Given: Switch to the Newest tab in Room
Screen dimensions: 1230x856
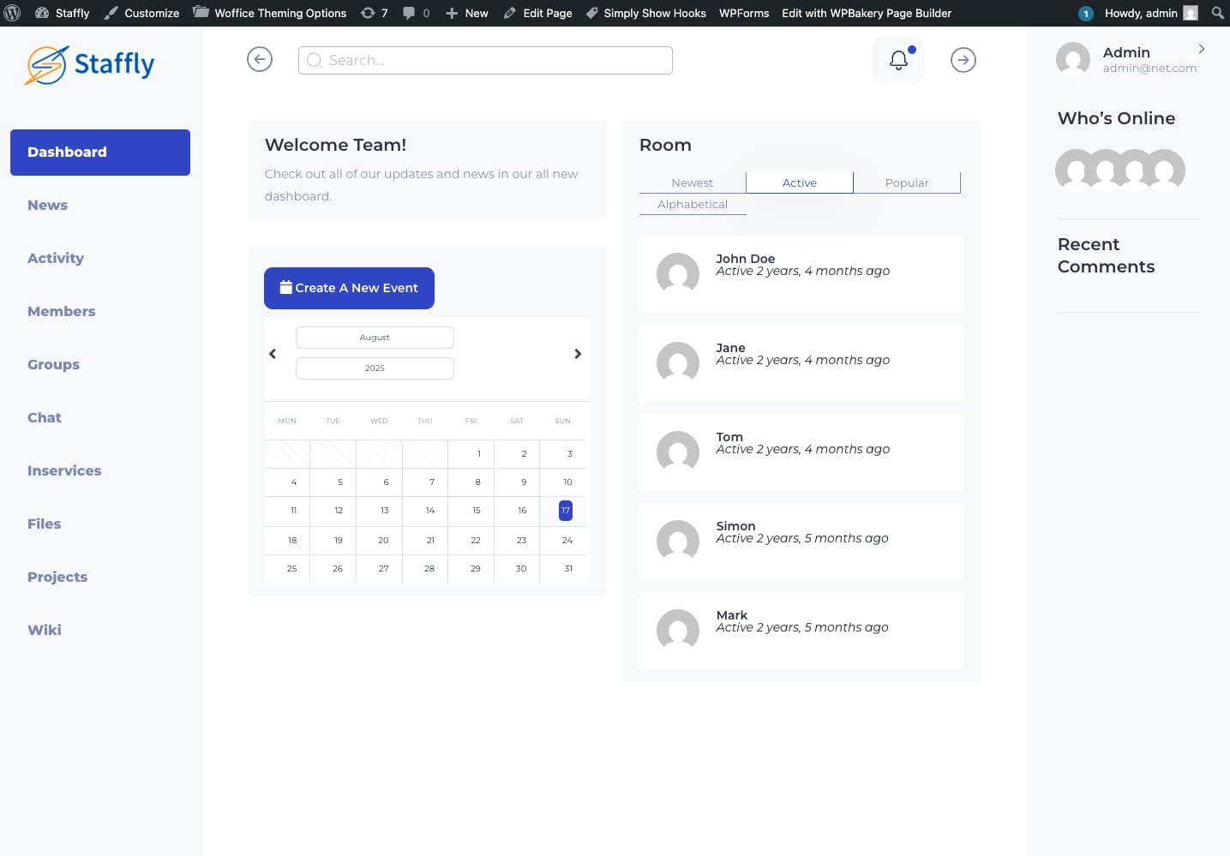Looking at the screenshot, I should [692, 183].
